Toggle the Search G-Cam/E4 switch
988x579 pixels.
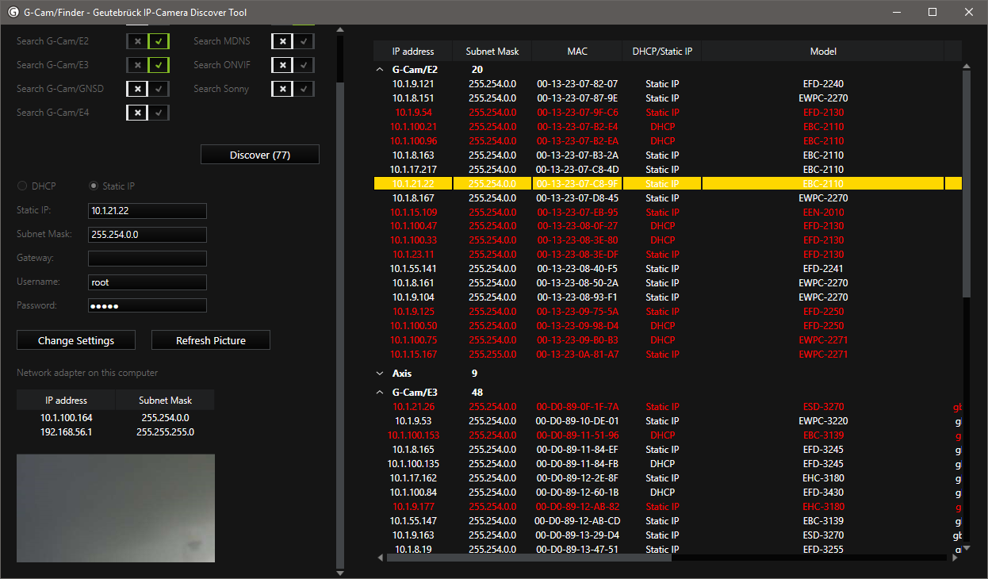(148, 113)
